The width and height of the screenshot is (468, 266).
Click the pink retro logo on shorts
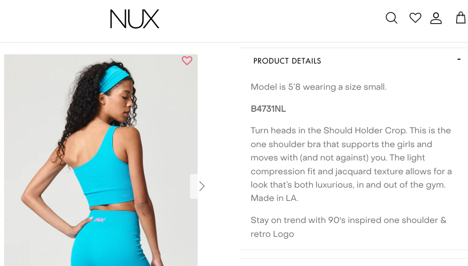tap(100, 220)
